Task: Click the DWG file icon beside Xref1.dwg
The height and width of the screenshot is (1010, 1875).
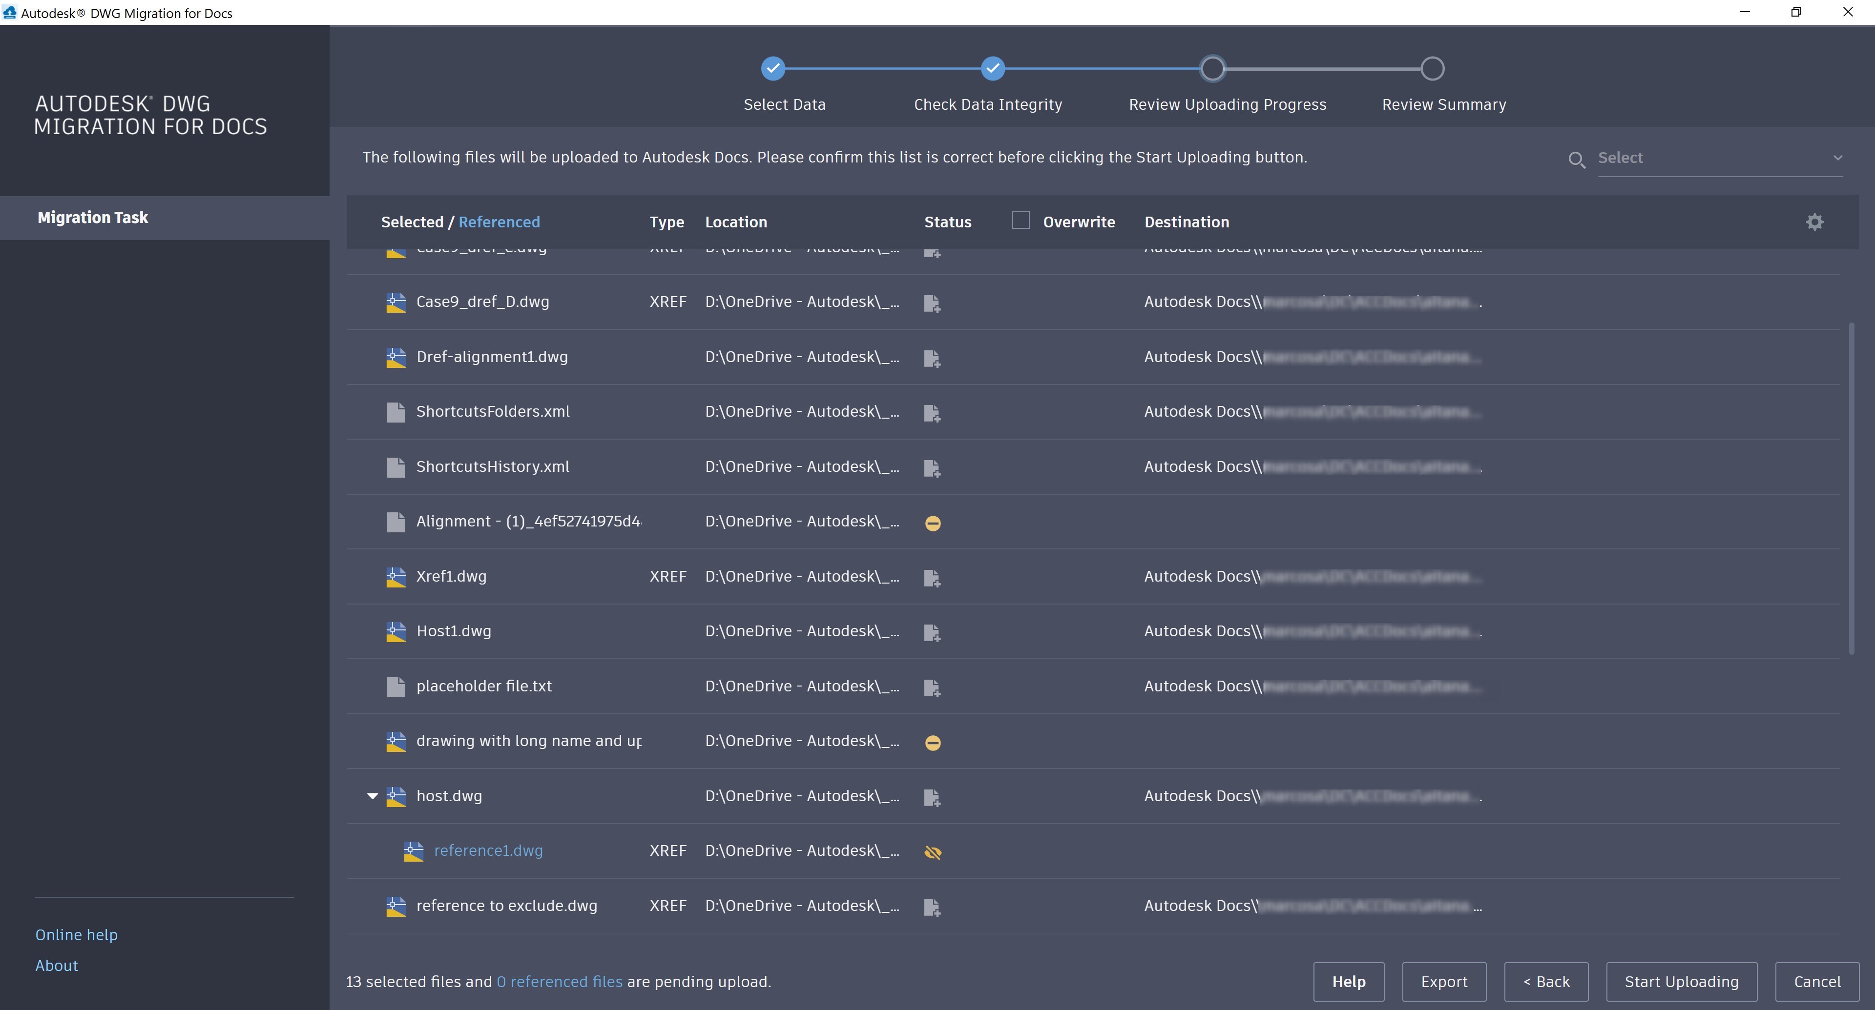Action: (395, 577)
